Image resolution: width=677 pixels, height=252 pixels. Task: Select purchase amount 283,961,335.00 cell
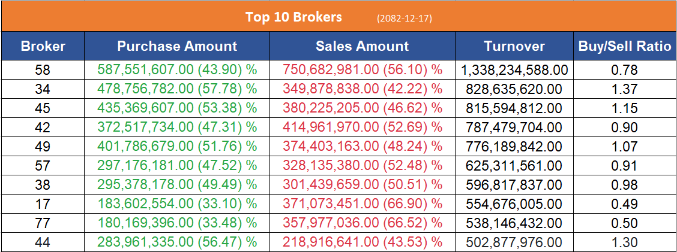177,242
